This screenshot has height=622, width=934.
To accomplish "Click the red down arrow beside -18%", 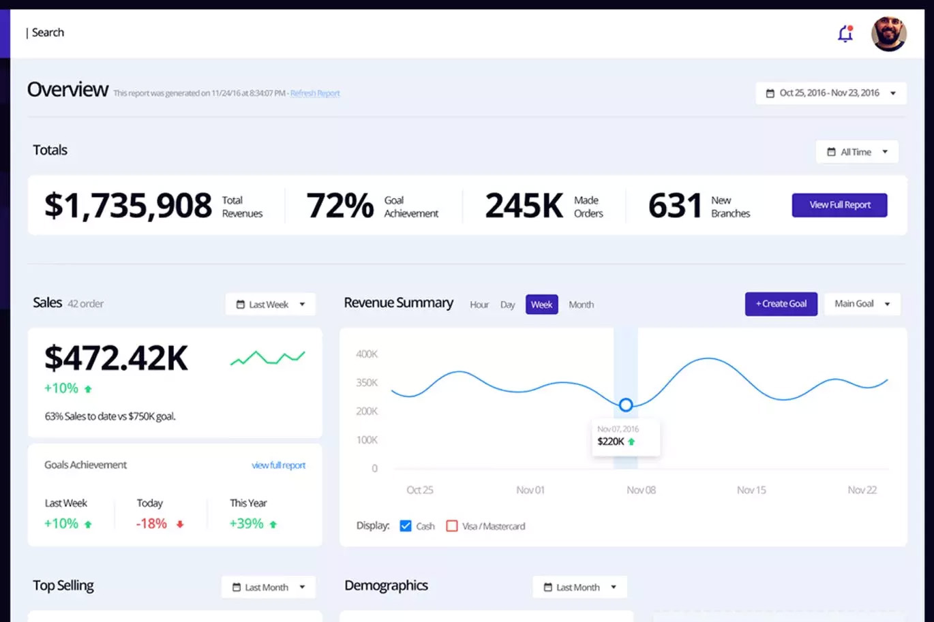I will click(180, 525).
